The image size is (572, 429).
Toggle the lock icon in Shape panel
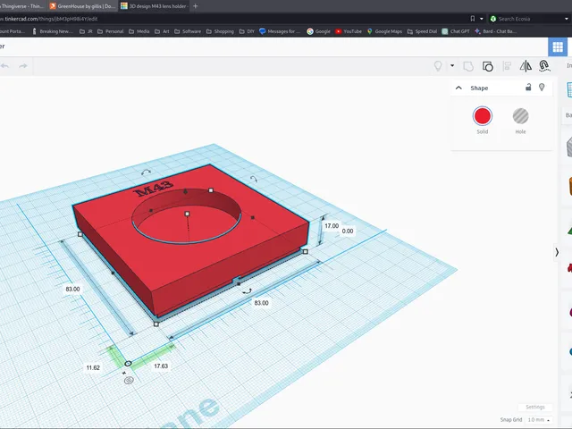pos(528,88)
